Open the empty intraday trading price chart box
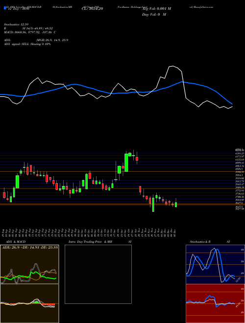 coord(98,274)
